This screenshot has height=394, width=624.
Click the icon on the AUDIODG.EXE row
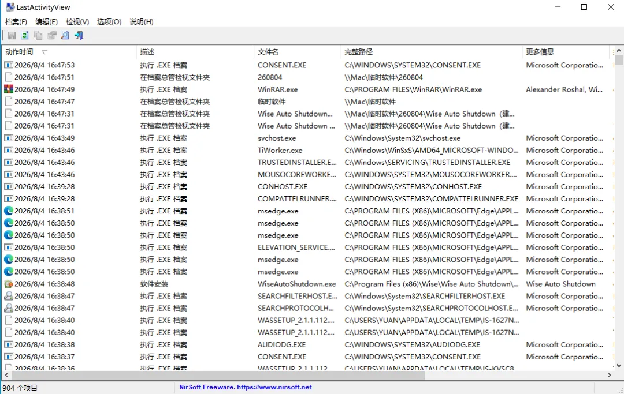[x=8, y=345]
